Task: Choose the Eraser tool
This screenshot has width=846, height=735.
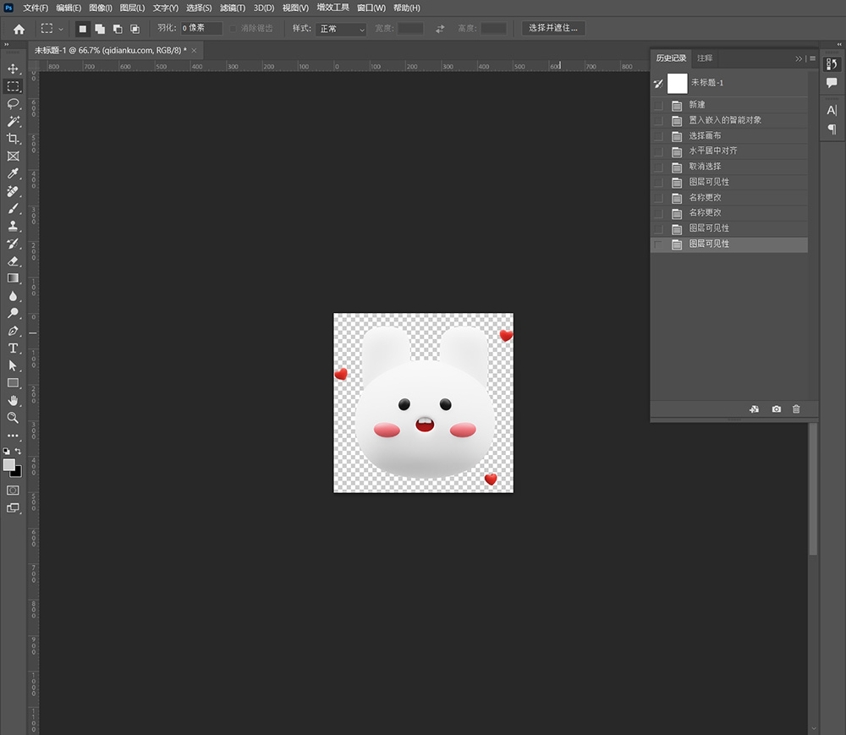Action: 13,261
